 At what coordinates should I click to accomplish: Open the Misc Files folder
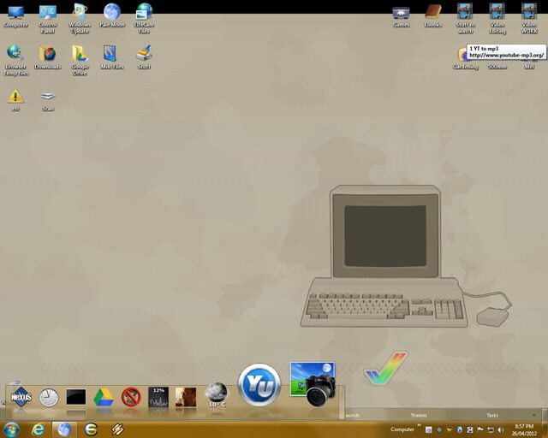click(112, 57)
